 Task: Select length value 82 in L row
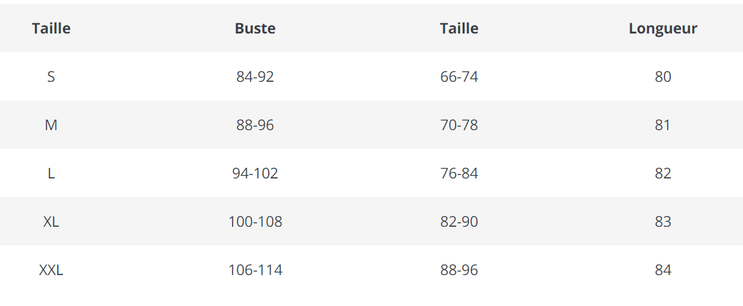pyautogui.click(x=662, y=173)
